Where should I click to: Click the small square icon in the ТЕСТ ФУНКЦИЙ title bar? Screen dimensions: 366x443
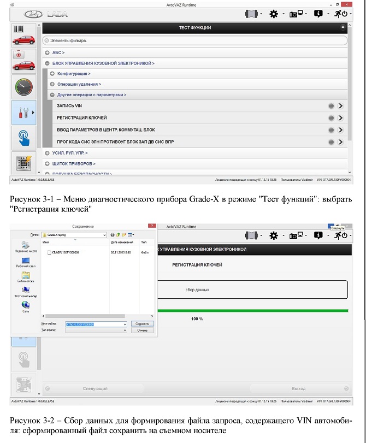click(343, 27)
